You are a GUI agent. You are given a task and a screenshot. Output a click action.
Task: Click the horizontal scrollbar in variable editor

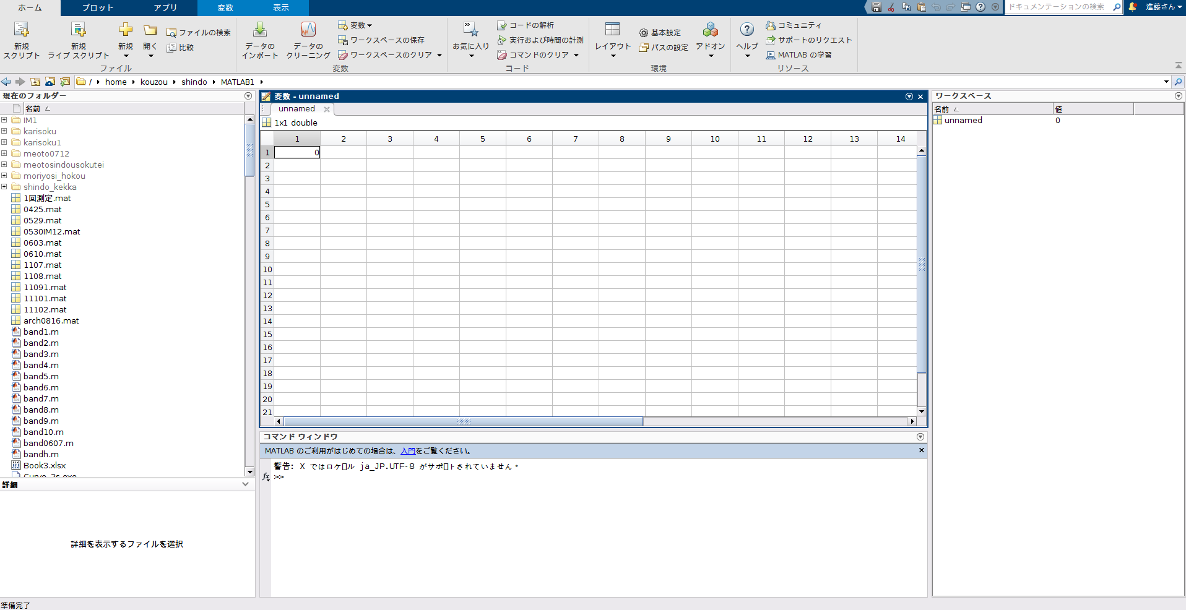[x=464, y=421]
